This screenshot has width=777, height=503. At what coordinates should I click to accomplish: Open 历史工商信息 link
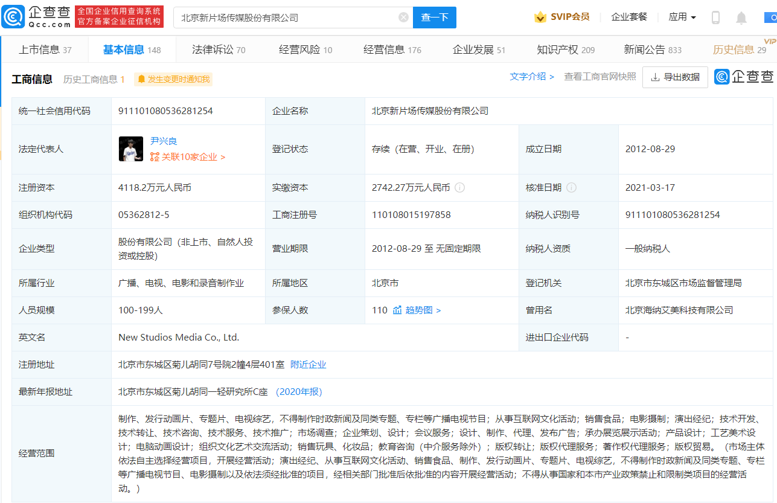pyautogui.click(x=94, y=79)
